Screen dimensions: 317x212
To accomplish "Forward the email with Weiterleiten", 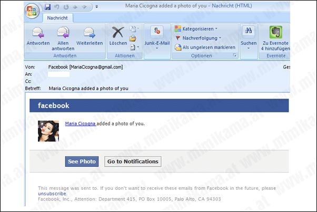I will coord(90,36).
